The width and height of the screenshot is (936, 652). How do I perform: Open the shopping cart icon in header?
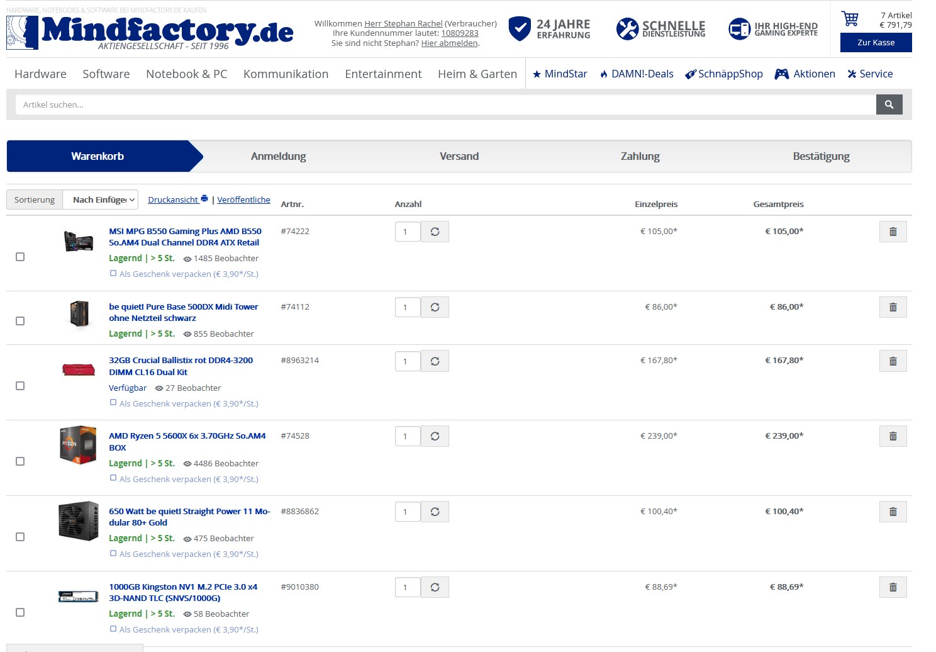pos(850,19)
